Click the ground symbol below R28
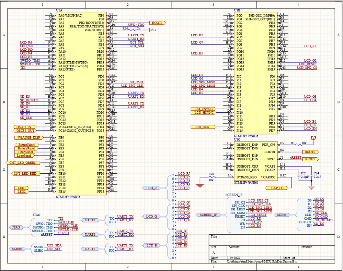 tap(200, 186)
